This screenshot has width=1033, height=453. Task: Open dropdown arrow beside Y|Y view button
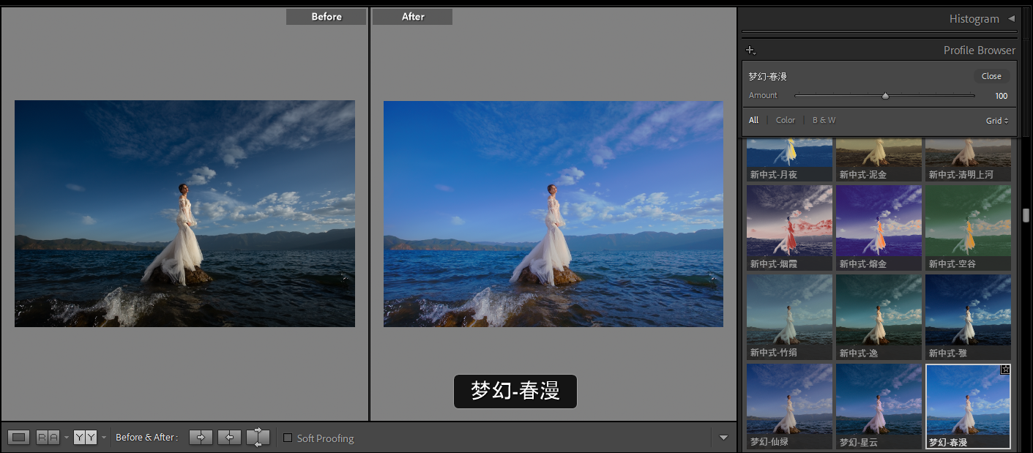pos(103,438)
